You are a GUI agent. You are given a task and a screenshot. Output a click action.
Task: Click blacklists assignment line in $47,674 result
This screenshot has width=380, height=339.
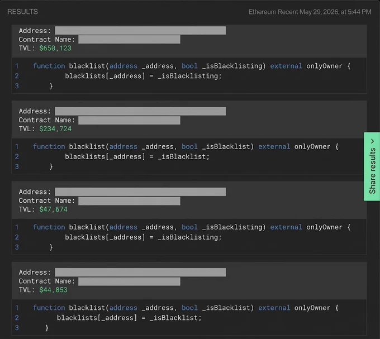pyautogui.click(x=143, y=237)
